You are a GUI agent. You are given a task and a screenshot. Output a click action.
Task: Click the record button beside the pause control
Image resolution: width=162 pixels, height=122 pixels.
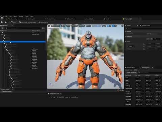point(118,90)
